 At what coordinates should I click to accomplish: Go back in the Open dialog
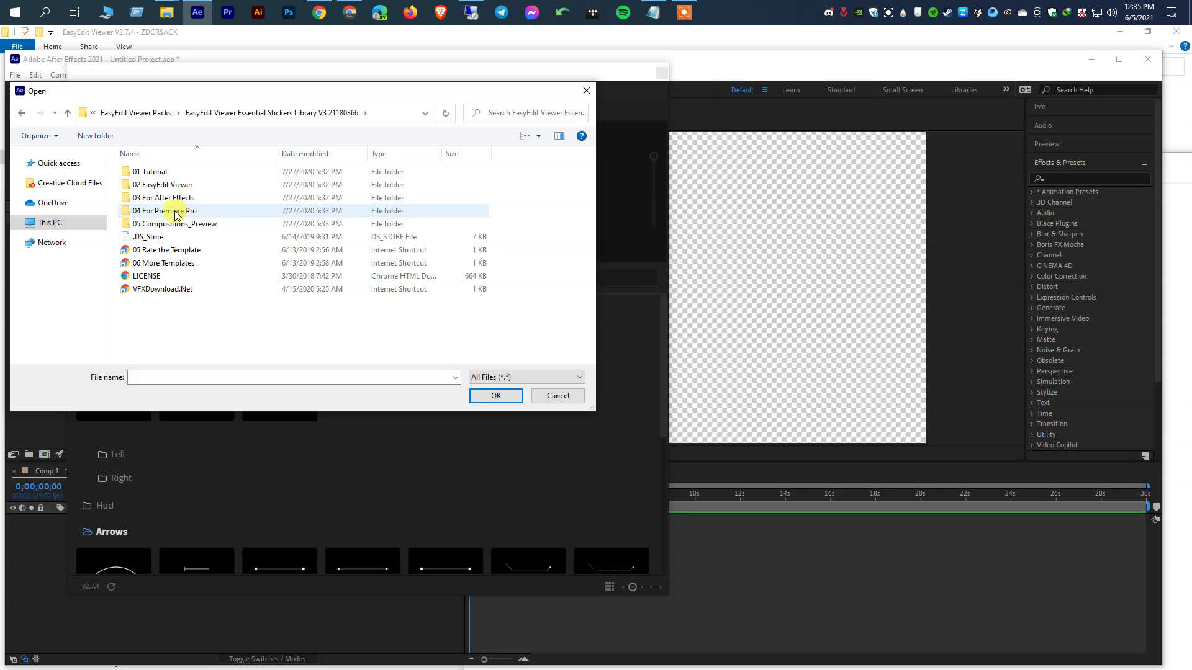click(22, 113)
